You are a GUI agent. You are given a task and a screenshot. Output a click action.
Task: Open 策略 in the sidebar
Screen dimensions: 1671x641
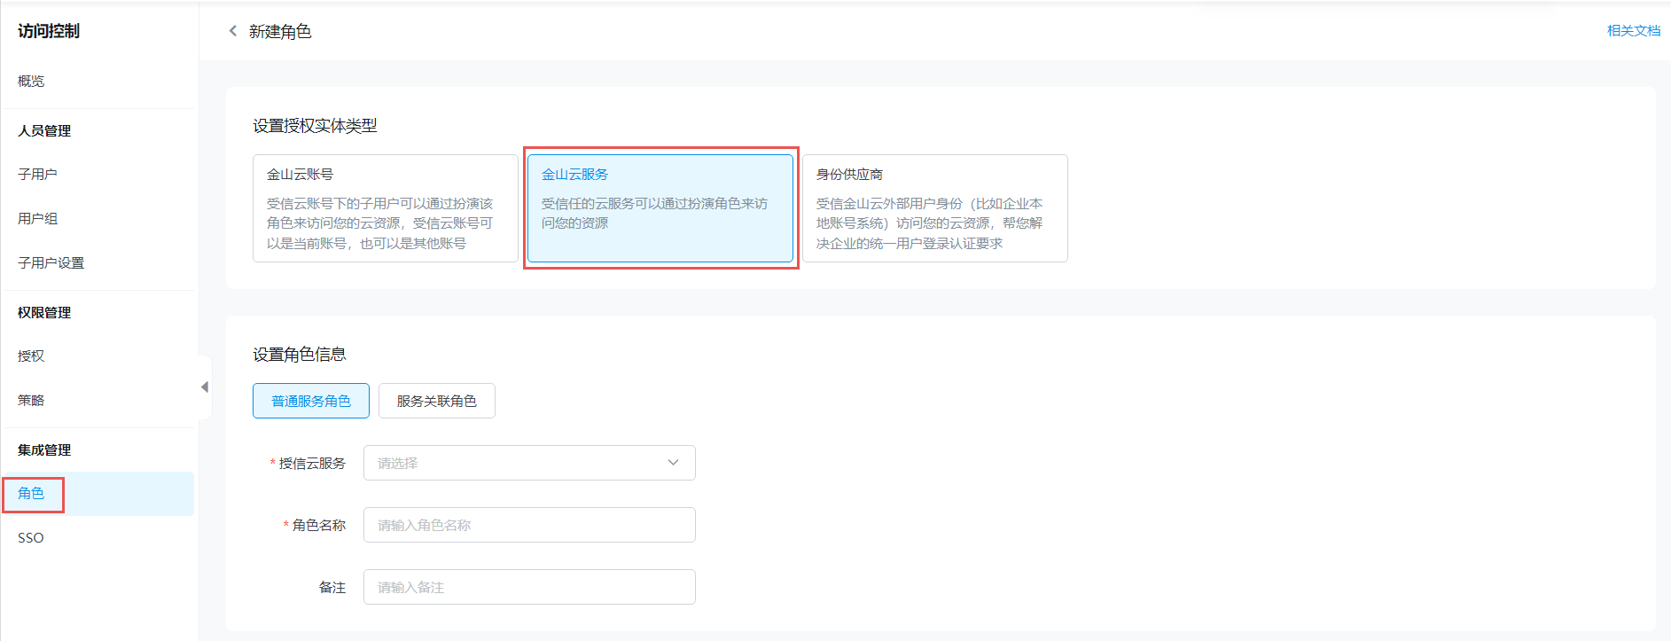[x=31, y=400]
